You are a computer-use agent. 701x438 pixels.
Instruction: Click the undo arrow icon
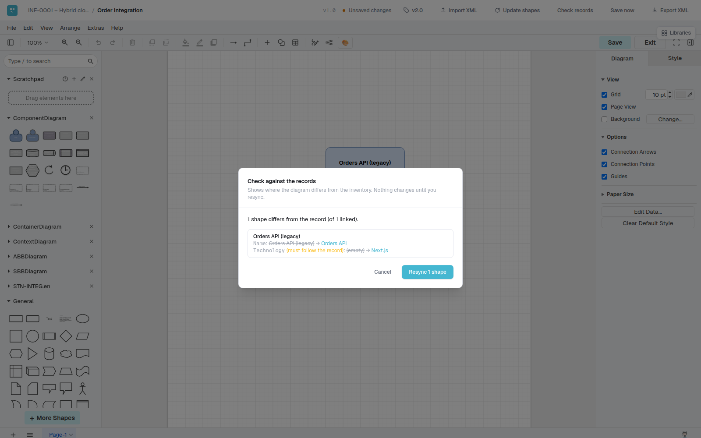click(99, 42)
